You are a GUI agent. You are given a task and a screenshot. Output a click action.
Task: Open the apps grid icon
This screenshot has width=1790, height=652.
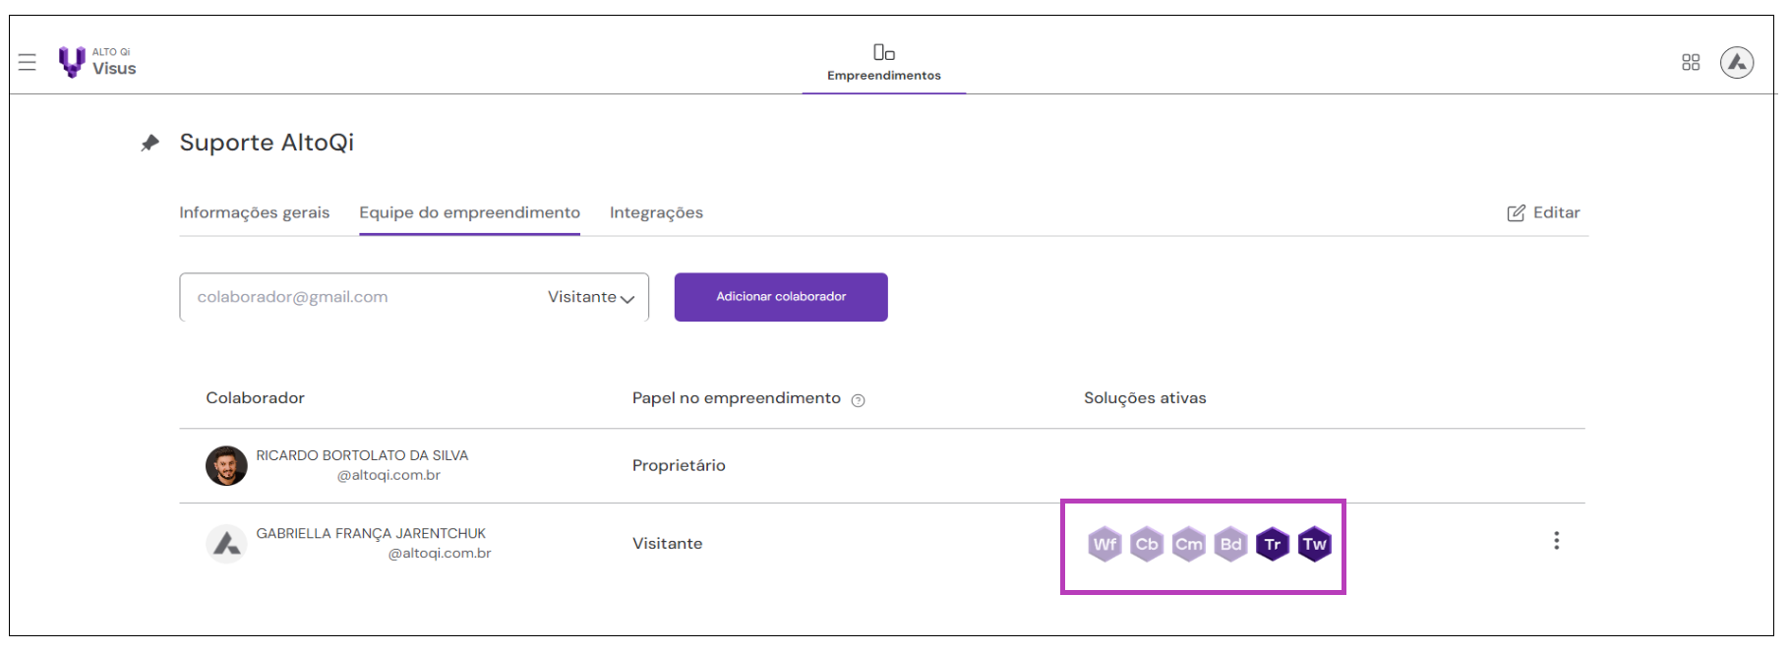(x=1693, y=61)
